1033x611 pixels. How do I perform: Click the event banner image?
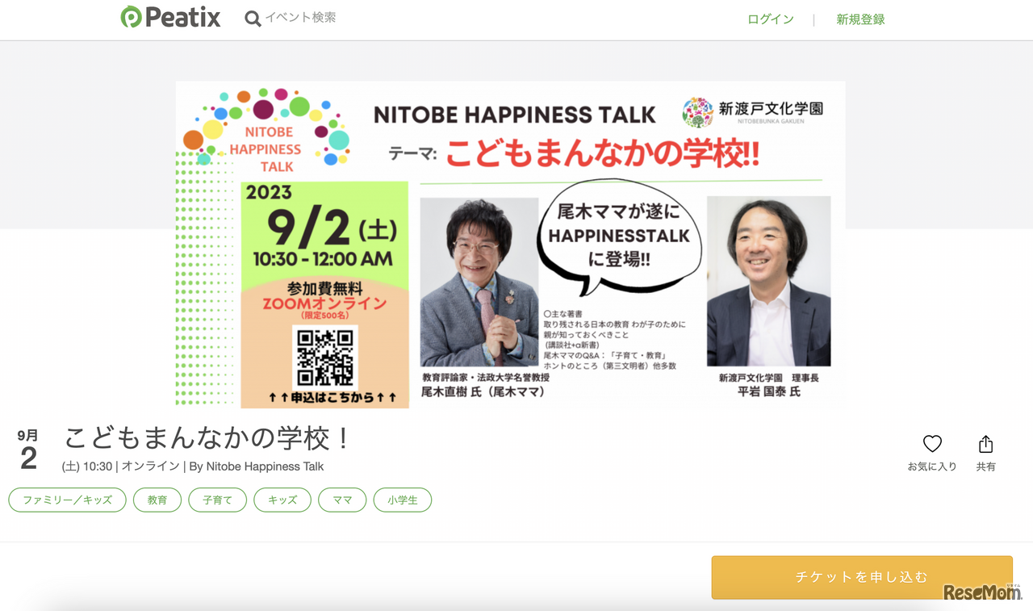(x=510, y=242)
